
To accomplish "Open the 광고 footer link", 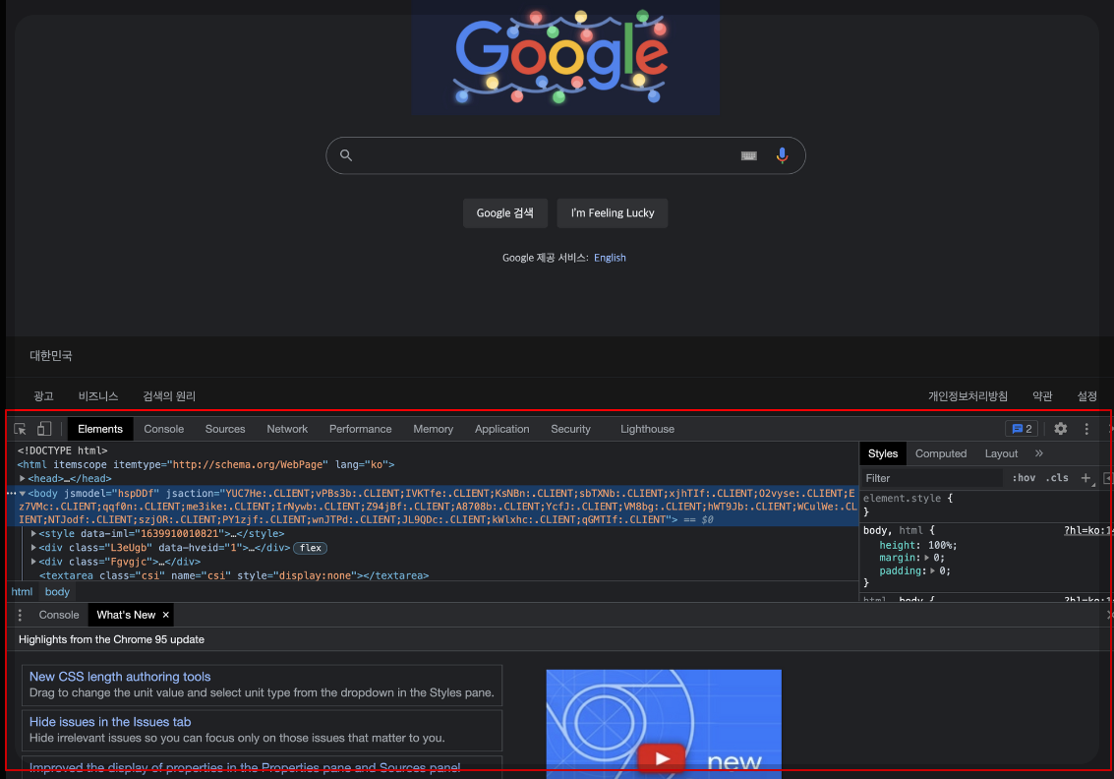I will click(x=43, y=396).
